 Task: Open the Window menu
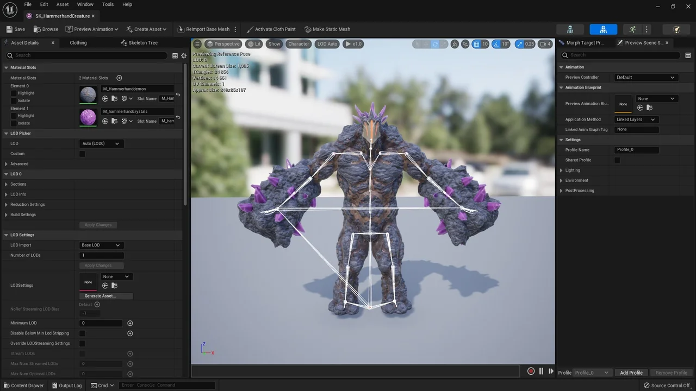click(x=85, y=4)
